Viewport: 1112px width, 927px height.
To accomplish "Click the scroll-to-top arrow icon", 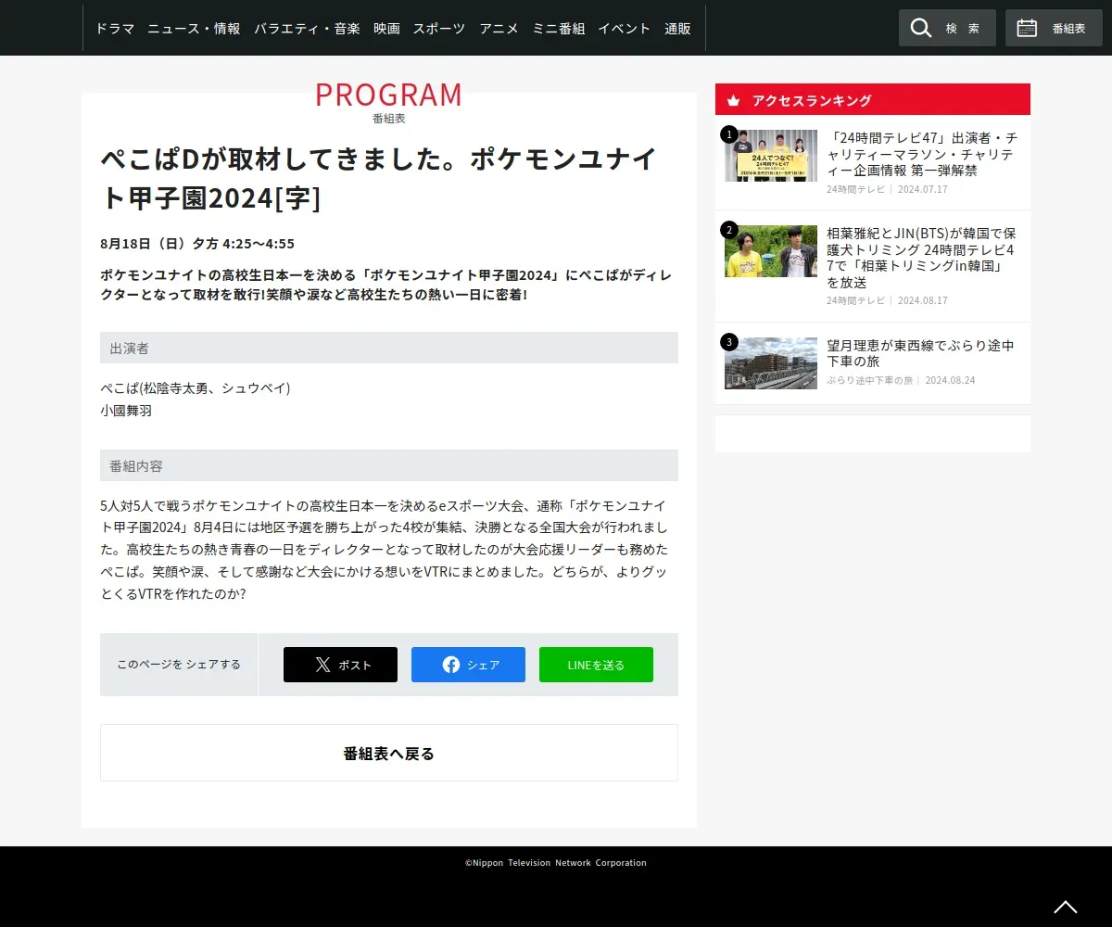I will point(1066,907).
